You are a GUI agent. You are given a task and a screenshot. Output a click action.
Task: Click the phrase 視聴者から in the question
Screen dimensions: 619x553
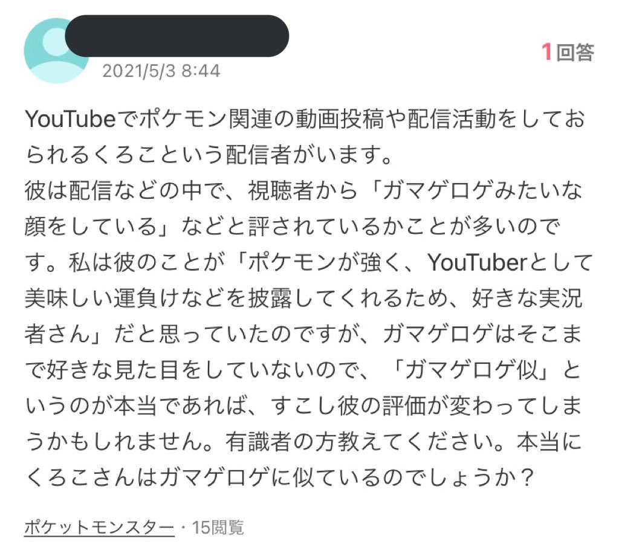point(302,190)
